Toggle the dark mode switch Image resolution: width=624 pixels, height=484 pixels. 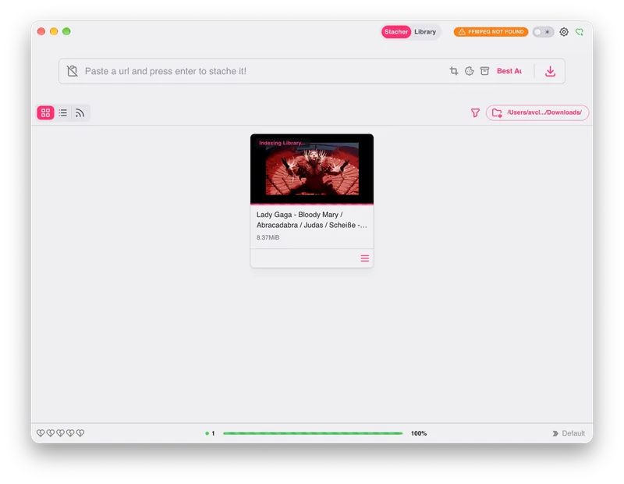[543, 32]
